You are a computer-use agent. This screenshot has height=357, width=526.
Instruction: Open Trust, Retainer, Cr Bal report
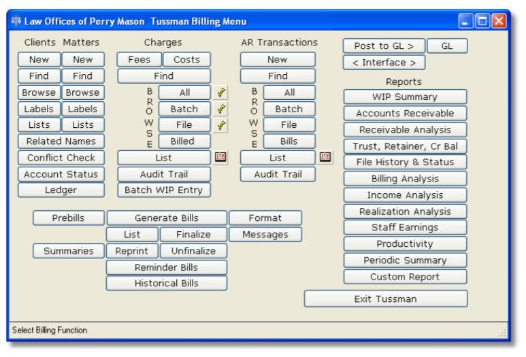point(406,146)
